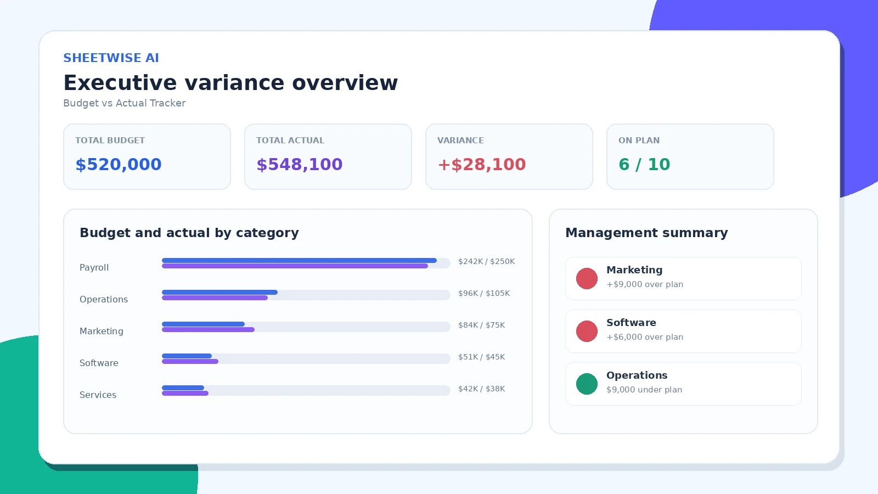This screenshot has height=494, width=878.
Task: Click the ON PLAN label
Action: 639,141
